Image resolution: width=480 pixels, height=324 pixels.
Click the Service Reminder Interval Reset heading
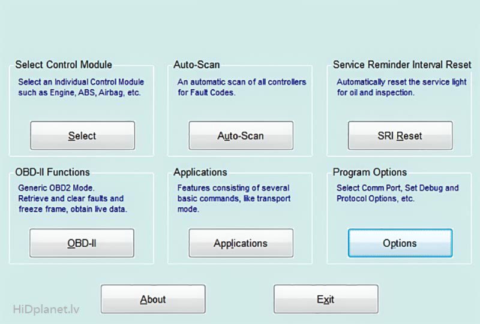tap(402, 65)
